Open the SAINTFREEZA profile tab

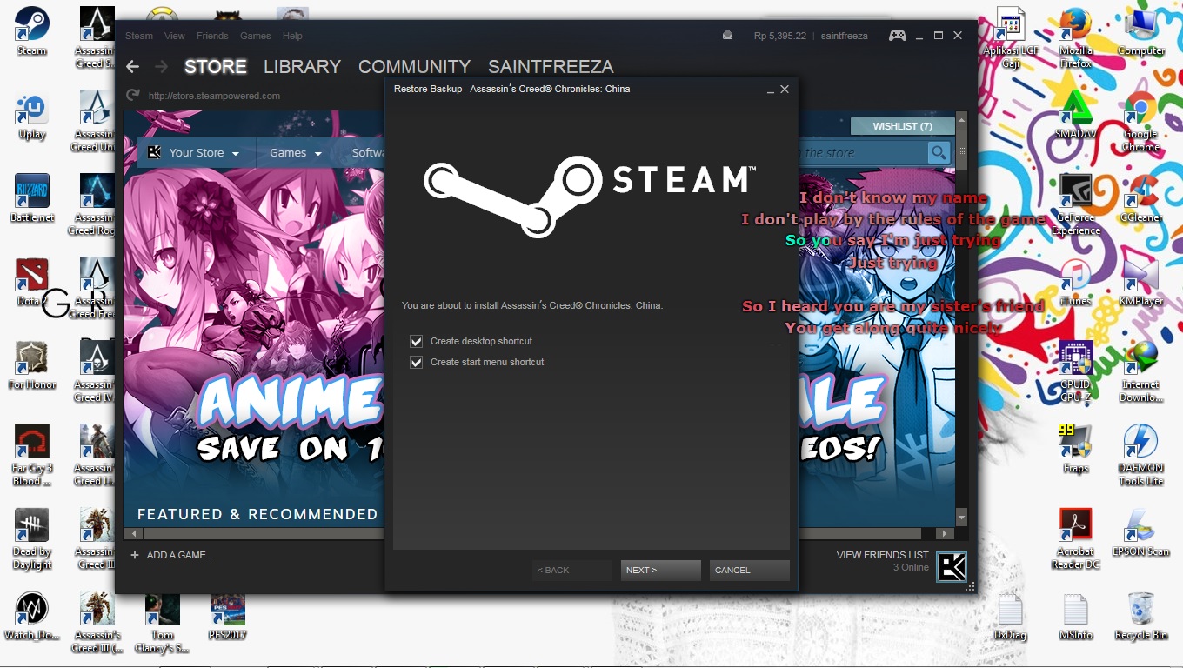(x=551, y=67)
